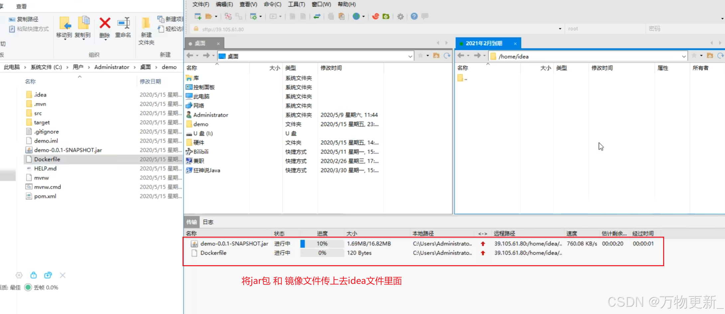Click remote pane home folder icon
The image size is (725, 314).
point(710,56)
